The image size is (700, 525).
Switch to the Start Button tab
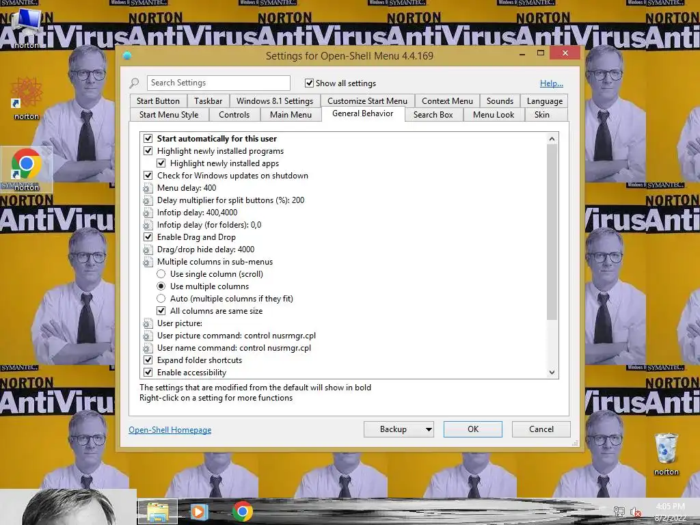(x=158, y=101)
